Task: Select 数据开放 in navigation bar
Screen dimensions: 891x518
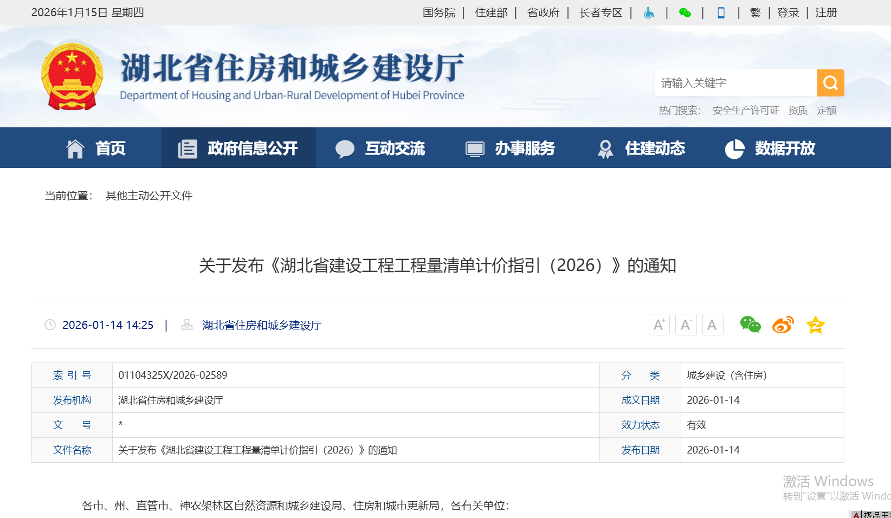Action: click(x=770, y=148)
